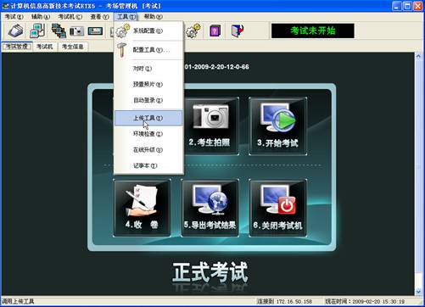
Task: Open 记事本 from the Tools menu
Action: (x=148, y=165)
